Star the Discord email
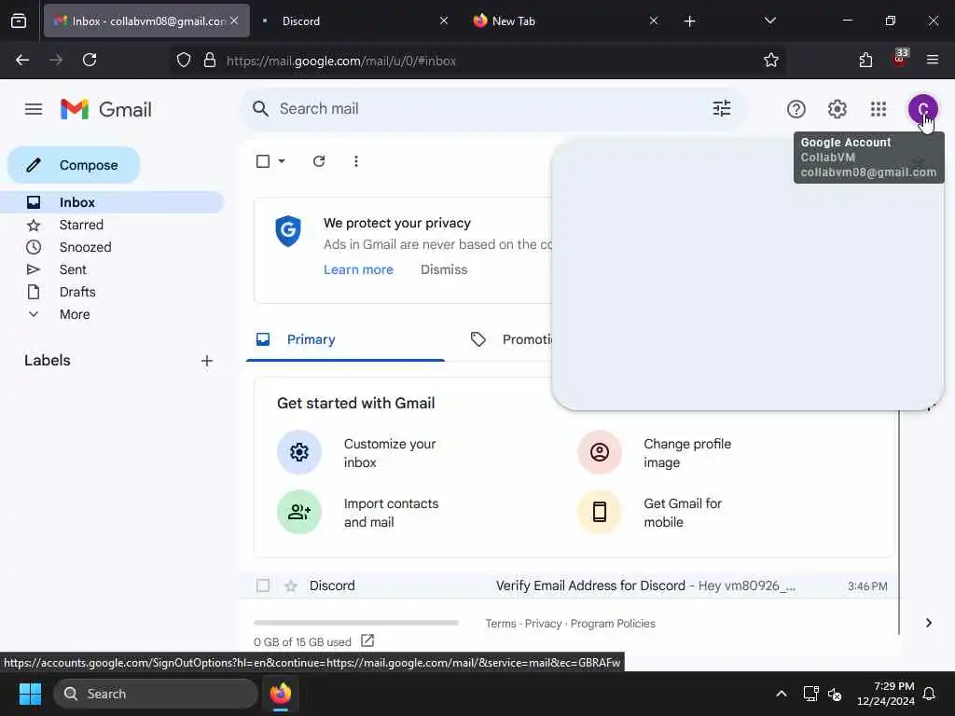Screen dimensions: 955x716 click(291, 585)
